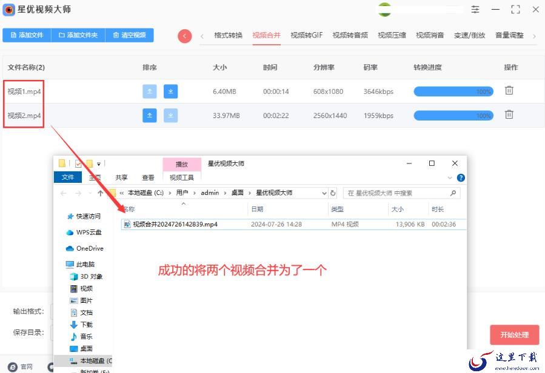Screen dimensions: 545x373
Task: Open the 查看 ribbon tab in Explorer
Action: click(148, 177)
